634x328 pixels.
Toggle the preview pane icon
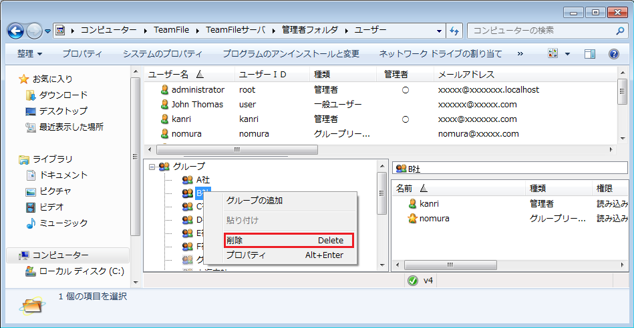tap(589, 54)
